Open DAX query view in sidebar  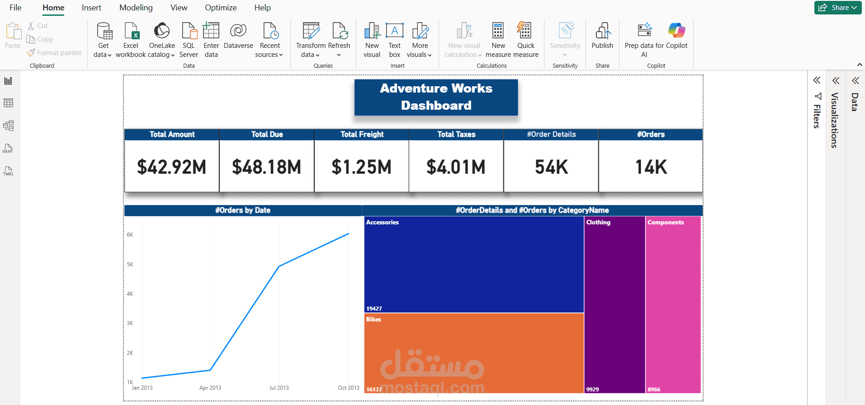(x=8, y=149)
